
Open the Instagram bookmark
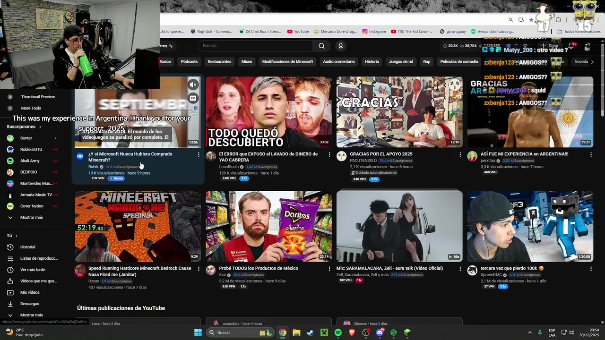374,32
